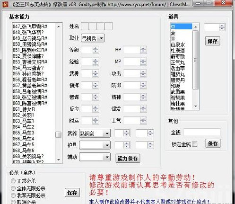235x204 pixels.
Task: Click the 金钱 money input field
Action: pyautogui.click(x=202, y=132)
